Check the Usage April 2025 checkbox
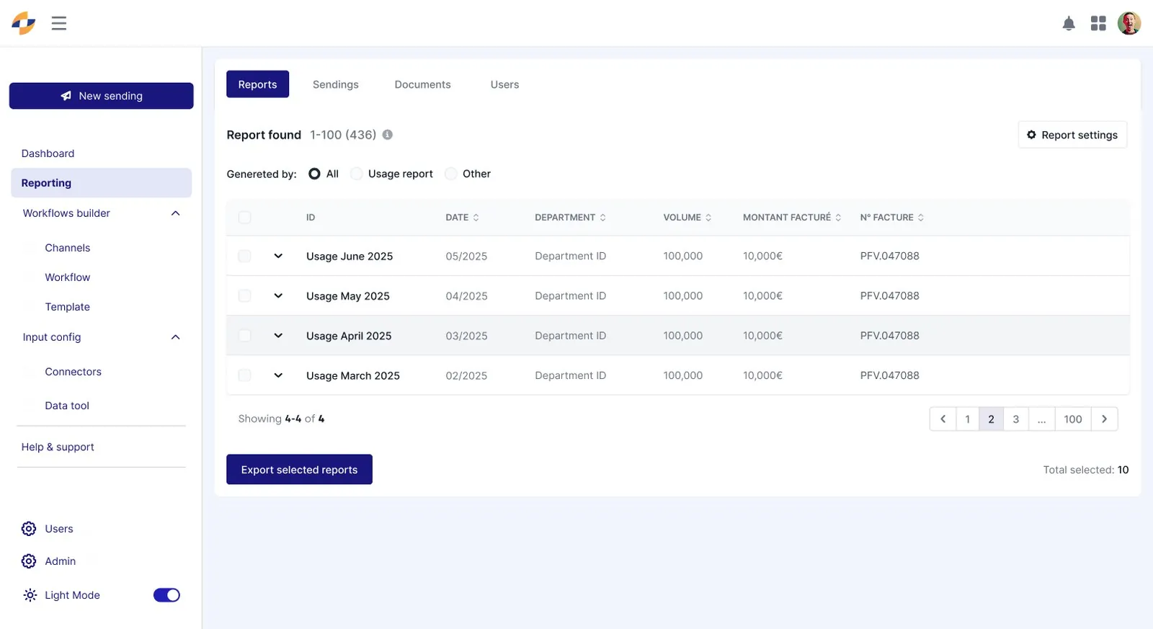Viewport: 1153px width, 629px height. 245,336
